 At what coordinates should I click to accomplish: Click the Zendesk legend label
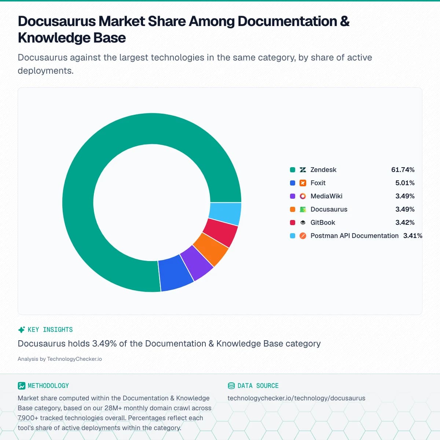click(323, 170)
